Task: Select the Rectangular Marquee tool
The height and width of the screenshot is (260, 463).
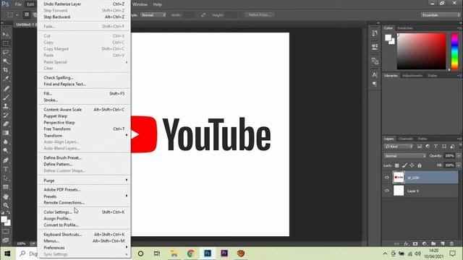Action: click(6, 43)
